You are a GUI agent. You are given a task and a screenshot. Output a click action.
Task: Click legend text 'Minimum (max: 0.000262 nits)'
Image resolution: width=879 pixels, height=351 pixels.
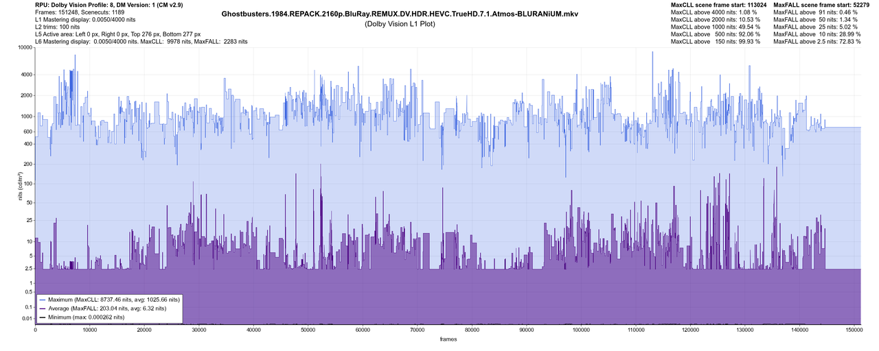tap(87, 318)
